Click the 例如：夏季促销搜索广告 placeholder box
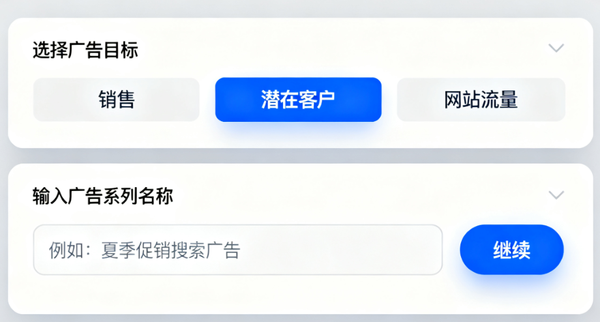This screenshot has height=322, width=600. coord(238,250)
